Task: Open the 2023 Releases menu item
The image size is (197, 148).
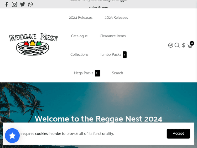Action: tap(116, 18)
